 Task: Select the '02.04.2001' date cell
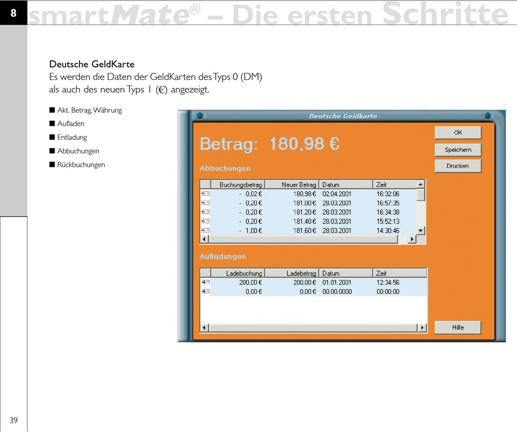pyautogui.click(x=337, y=194)
